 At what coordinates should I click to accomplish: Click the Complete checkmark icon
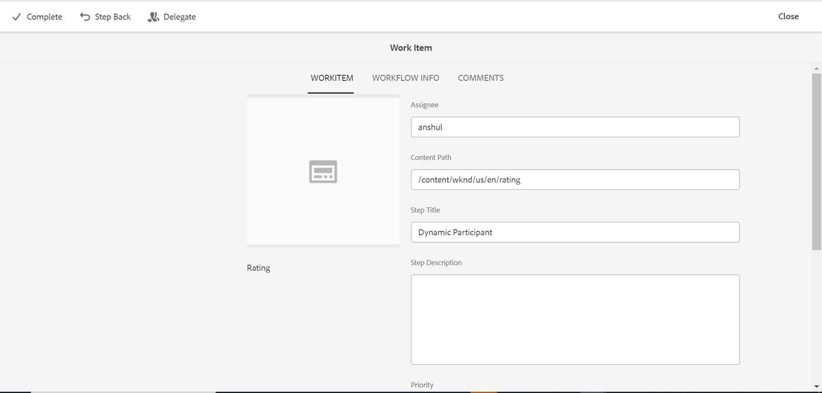click(16, 16)
